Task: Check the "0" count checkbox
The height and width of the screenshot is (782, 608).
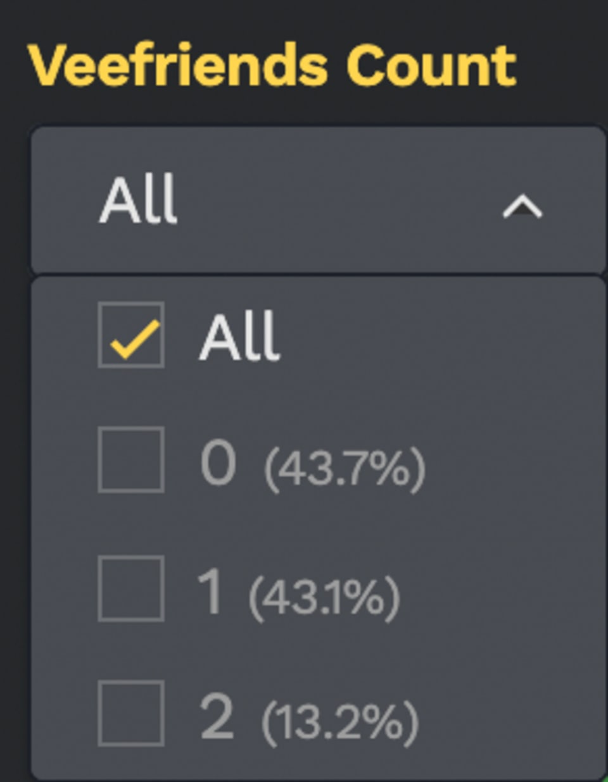Action: [x=131, y=460]
